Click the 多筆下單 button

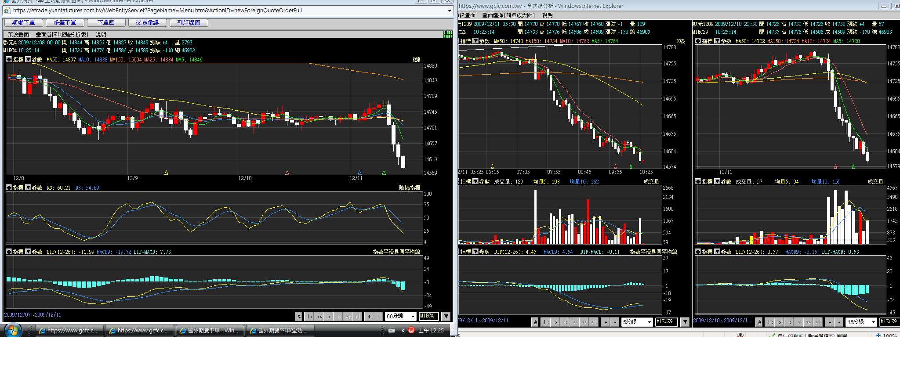tap(65, 23)
